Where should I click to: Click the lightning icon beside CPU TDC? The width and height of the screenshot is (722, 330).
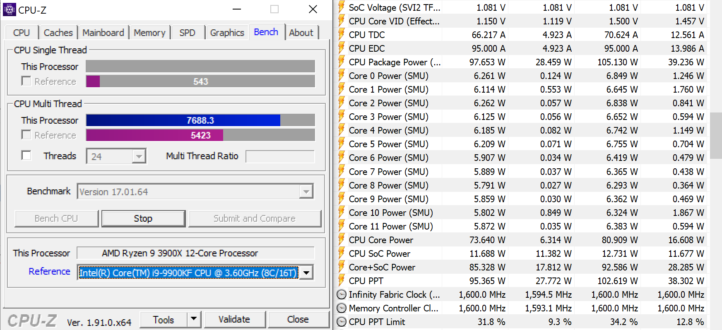click(x=342, y=35)
